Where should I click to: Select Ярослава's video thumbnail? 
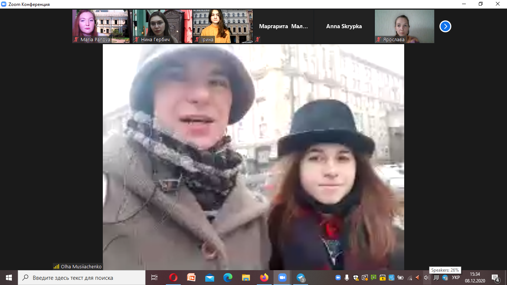point(405,26)
